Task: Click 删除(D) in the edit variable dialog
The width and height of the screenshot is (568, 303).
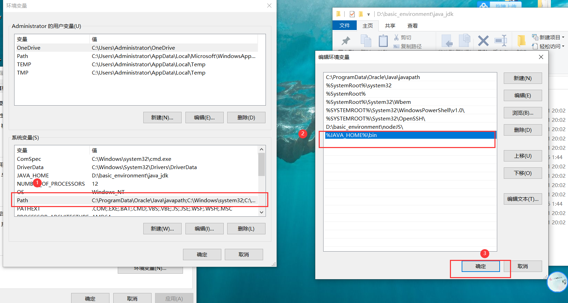Action: pyautogui.click(x=523, y=130)
